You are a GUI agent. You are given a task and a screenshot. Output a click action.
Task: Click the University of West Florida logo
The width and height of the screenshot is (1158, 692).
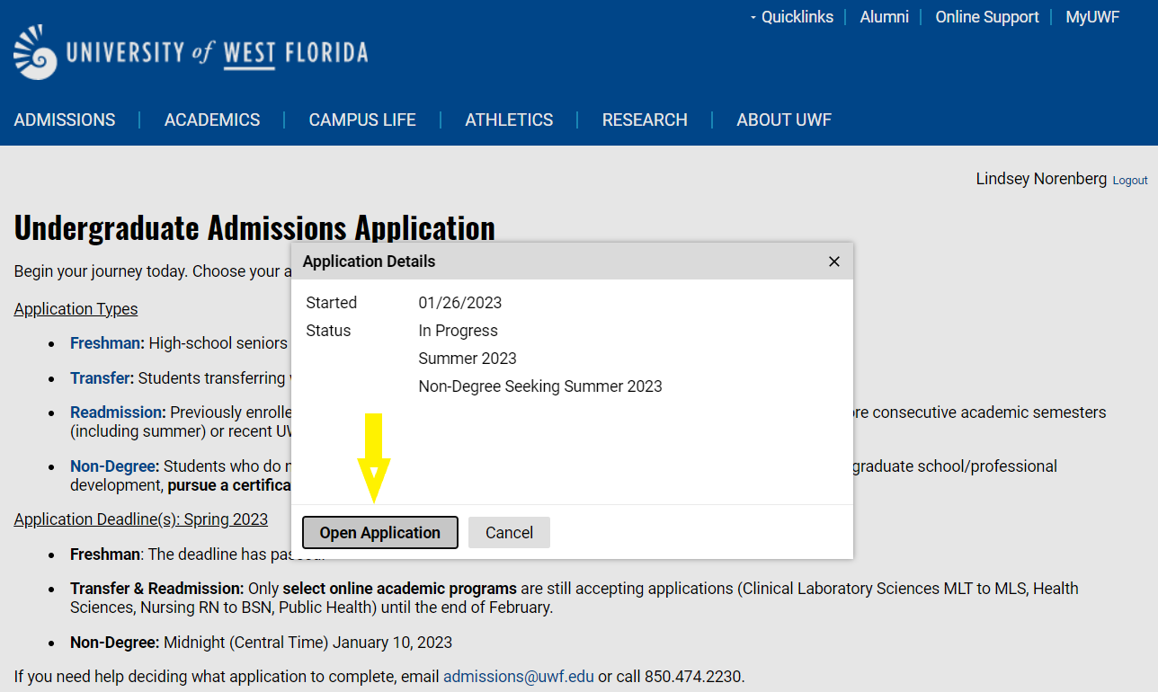click(191, 52)
